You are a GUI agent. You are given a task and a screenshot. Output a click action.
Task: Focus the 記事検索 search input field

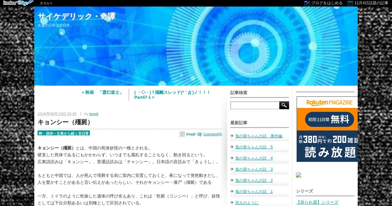pyautogui.click(x=255, y=105)
